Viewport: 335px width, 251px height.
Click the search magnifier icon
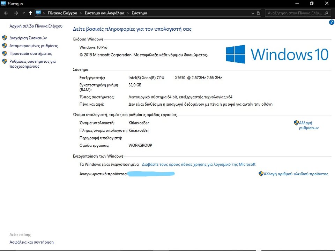tap(326, 13)
